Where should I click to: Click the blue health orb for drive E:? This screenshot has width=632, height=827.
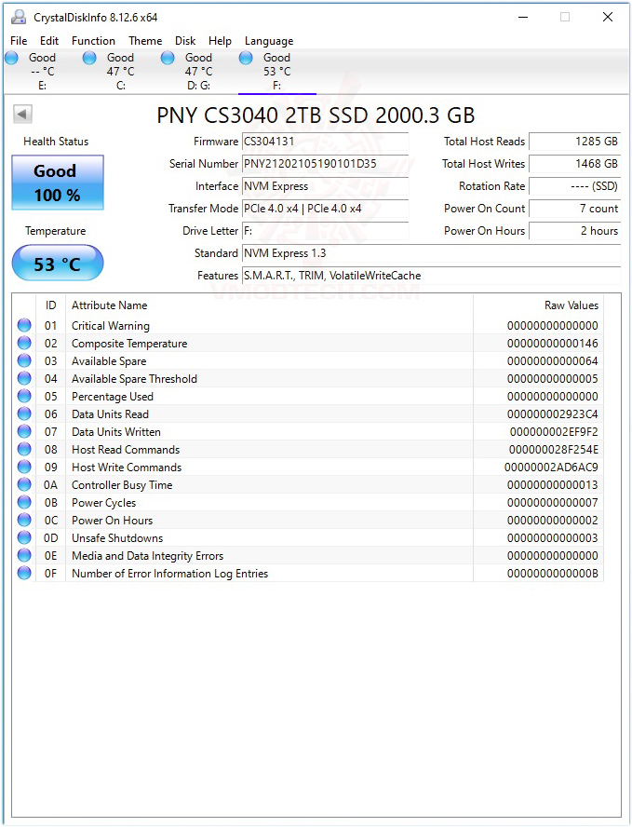11,58
